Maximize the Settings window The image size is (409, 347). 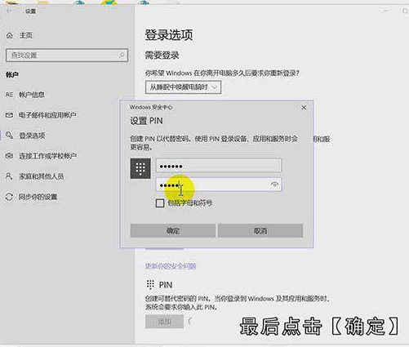(x=404, y=11)
